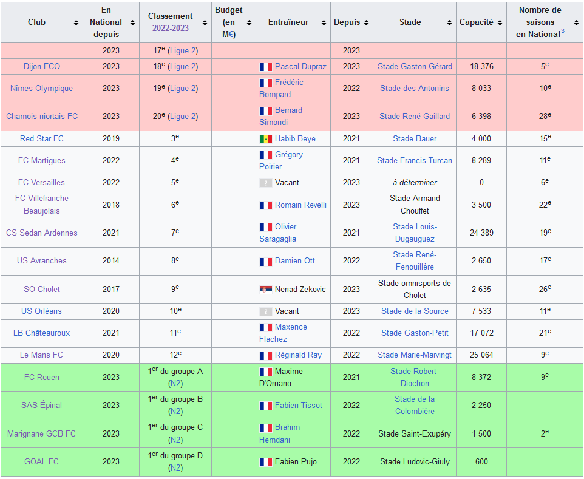The image size is (584, 479).
Task: Open LB Châteauroux link
Action: pyautogui.click(x=41, y=333)
